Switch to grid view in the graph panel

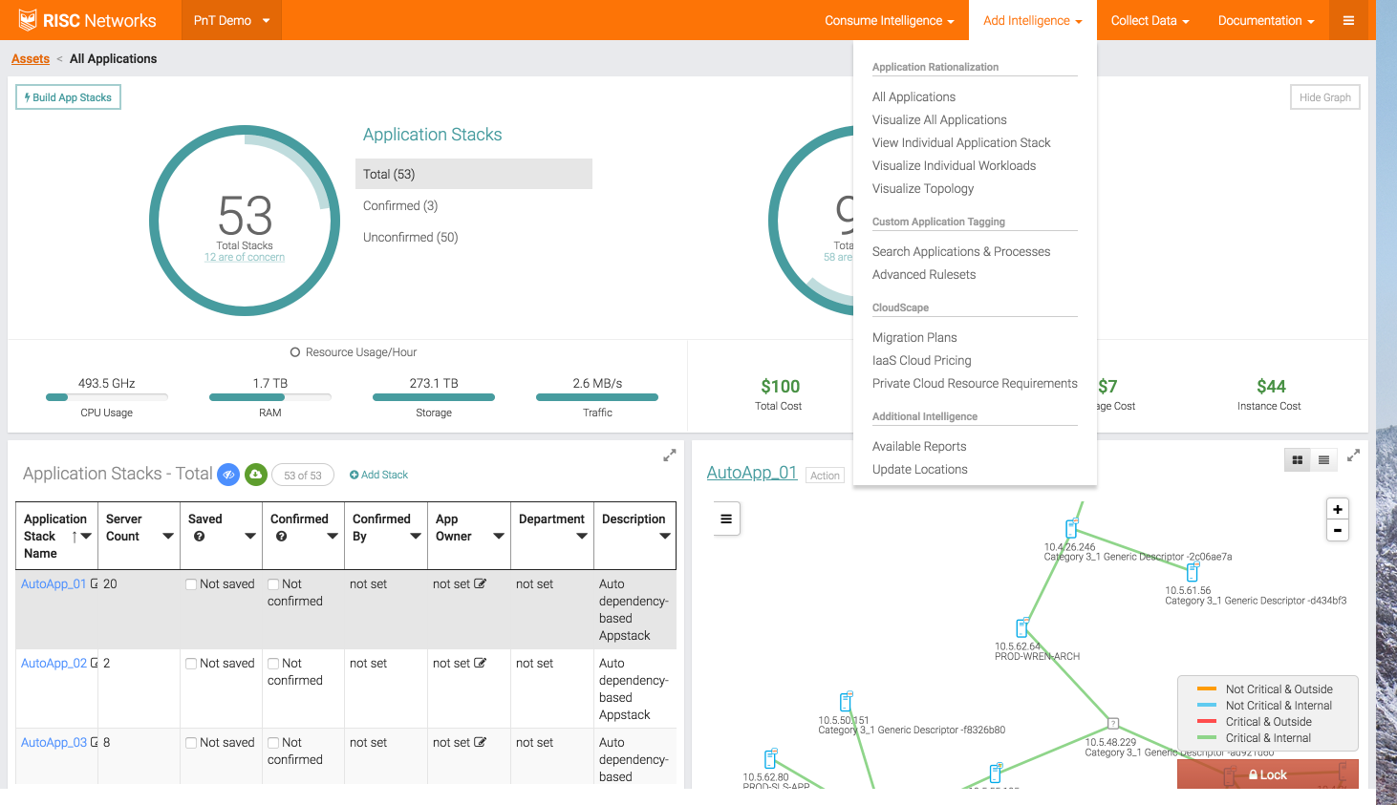pyautogui.click(x=1298, y=460)
